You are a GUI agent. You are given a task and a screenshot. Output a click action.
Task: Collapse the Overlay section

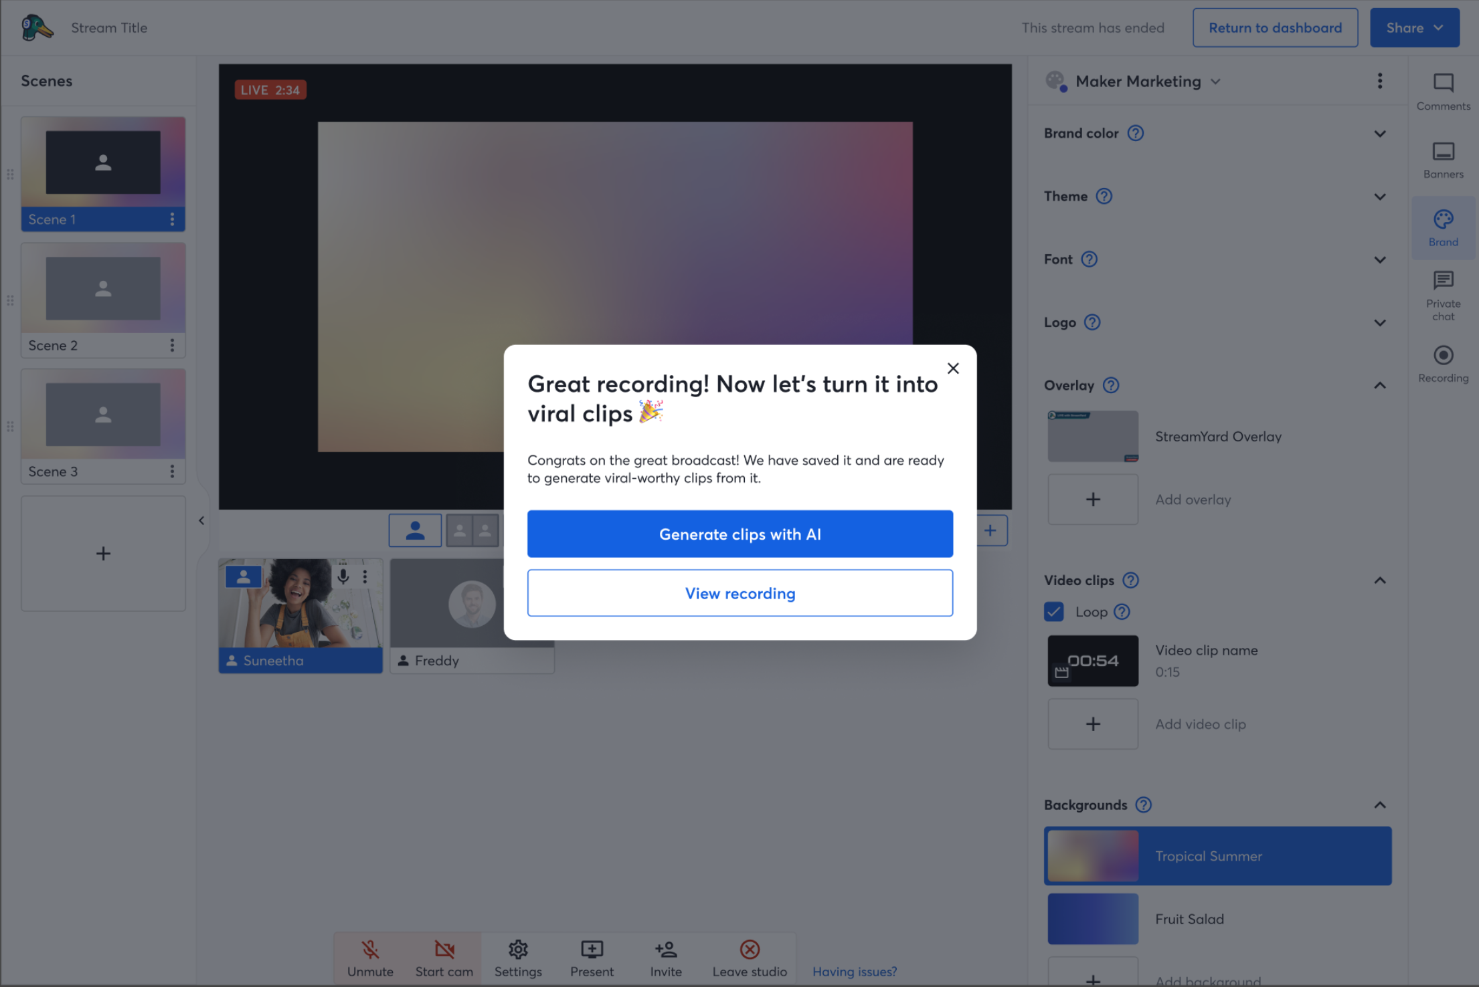1379,385
